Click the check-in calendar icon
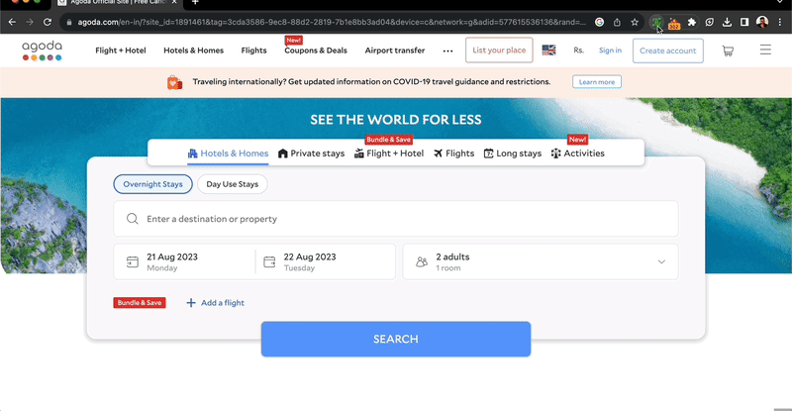 tap(133, 261)
